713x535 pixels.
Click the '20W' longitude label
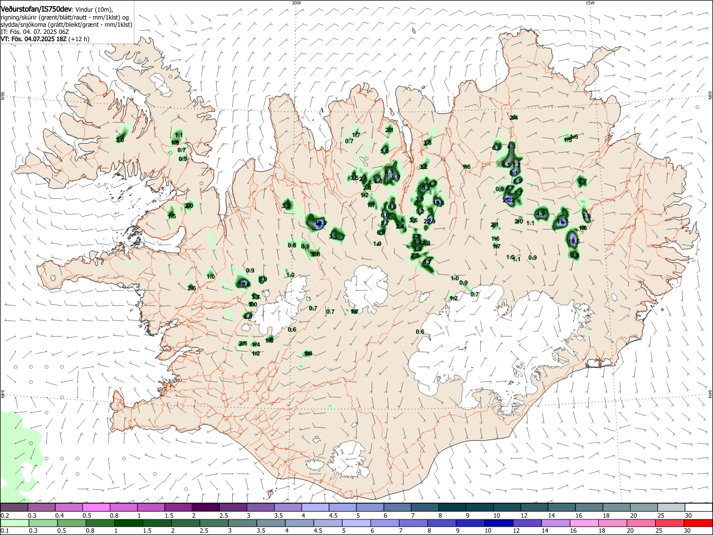click(296, 2)
